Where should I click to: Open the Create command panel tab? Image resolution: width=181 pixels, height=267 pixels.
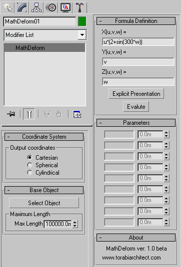7,7
